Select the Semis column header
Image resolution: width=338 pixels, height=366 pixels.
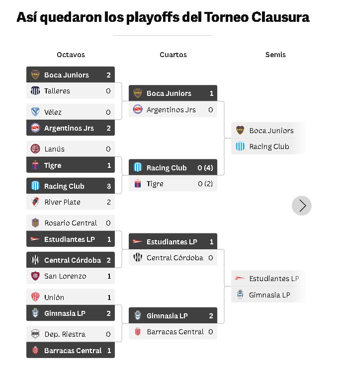(x=275, y=55)
